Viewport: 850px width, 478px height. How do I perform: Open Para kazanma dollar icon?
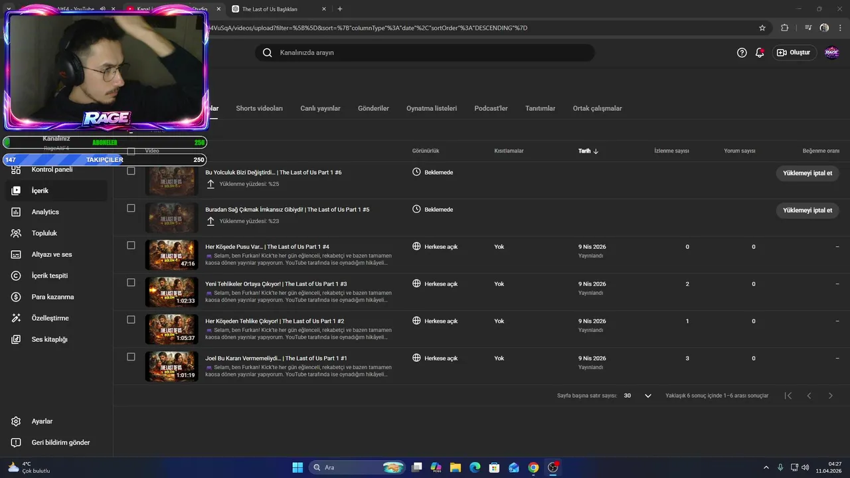coord(17,297)
